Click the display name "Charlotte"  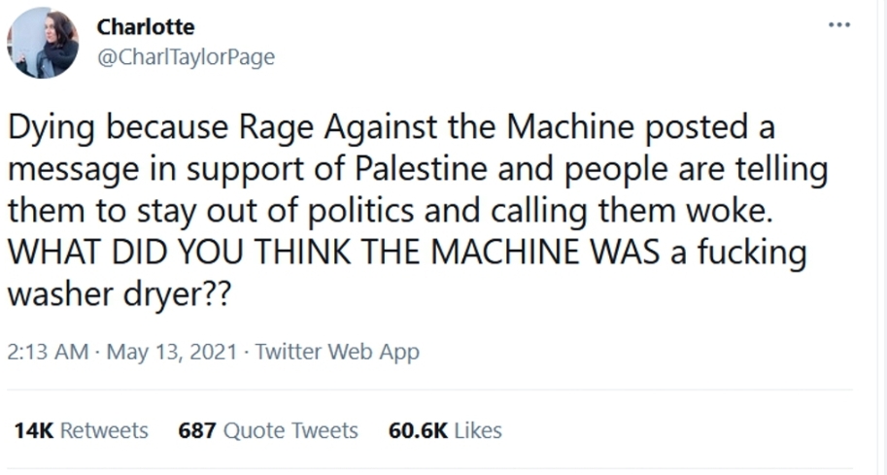click(x=146, y=27)
